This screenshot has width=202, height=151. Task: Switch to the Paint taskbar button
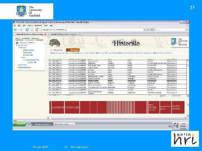[64, 124]
